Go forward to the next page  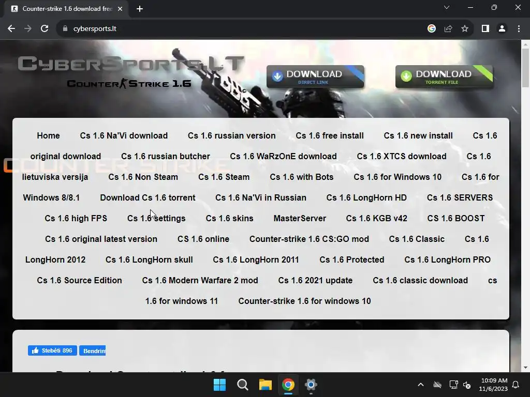tap(28, 29)
